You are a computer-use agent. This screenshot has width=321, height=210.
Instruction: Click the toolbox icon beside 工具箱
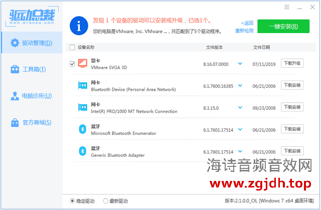coord(15,69)
